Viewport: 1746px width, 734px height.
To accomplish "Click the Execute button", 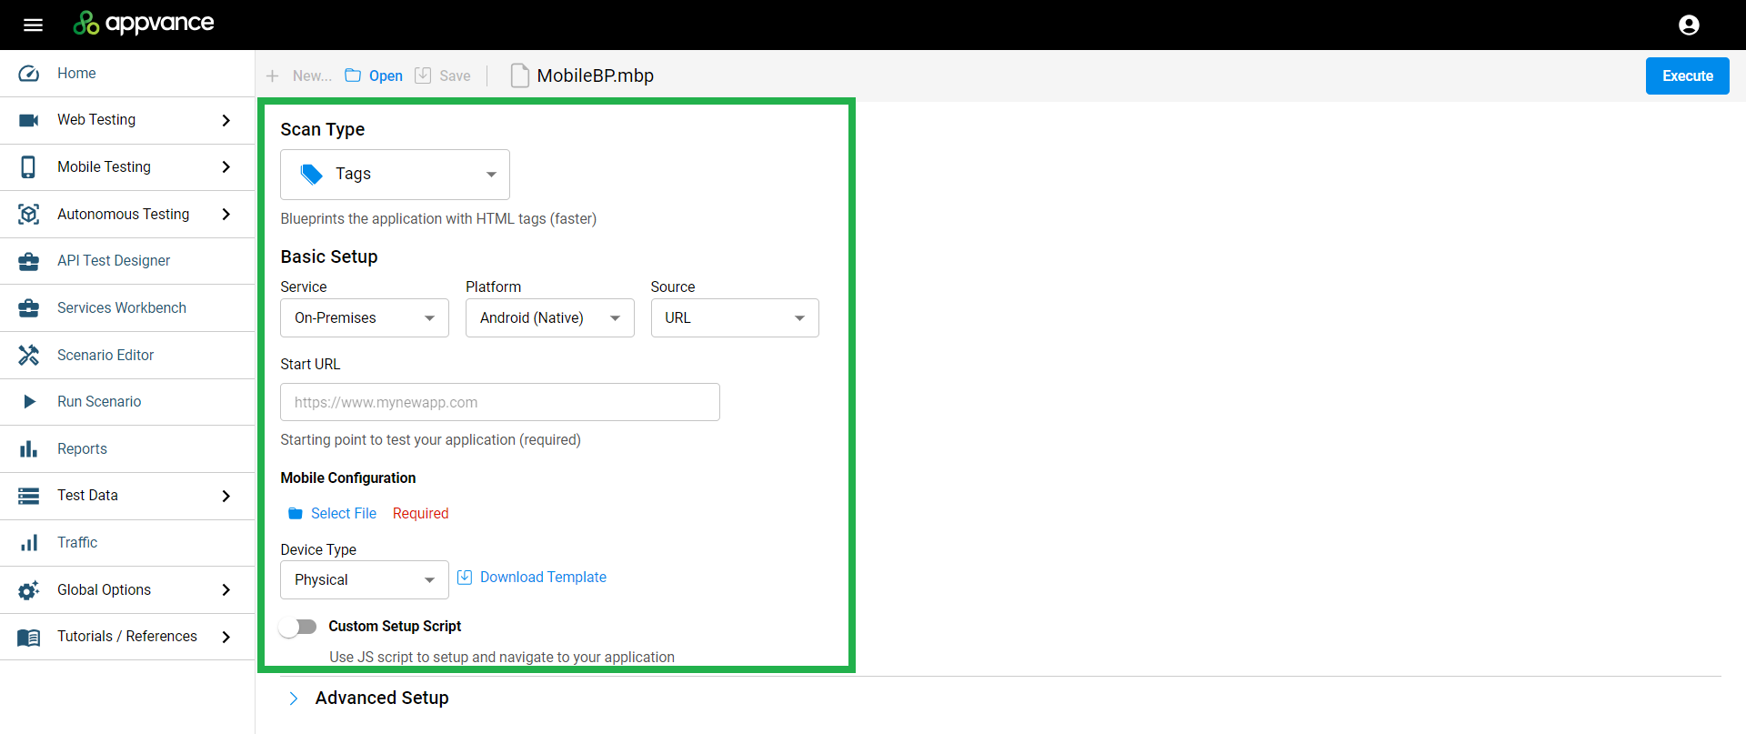I will 1688,76.
